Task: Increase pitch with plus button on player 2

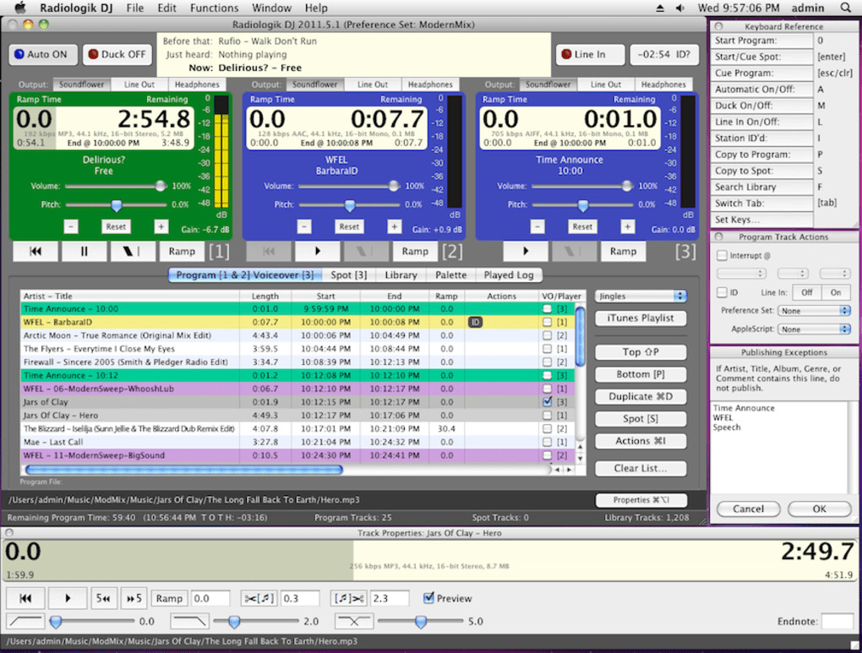Action: [x=394, y=226]
